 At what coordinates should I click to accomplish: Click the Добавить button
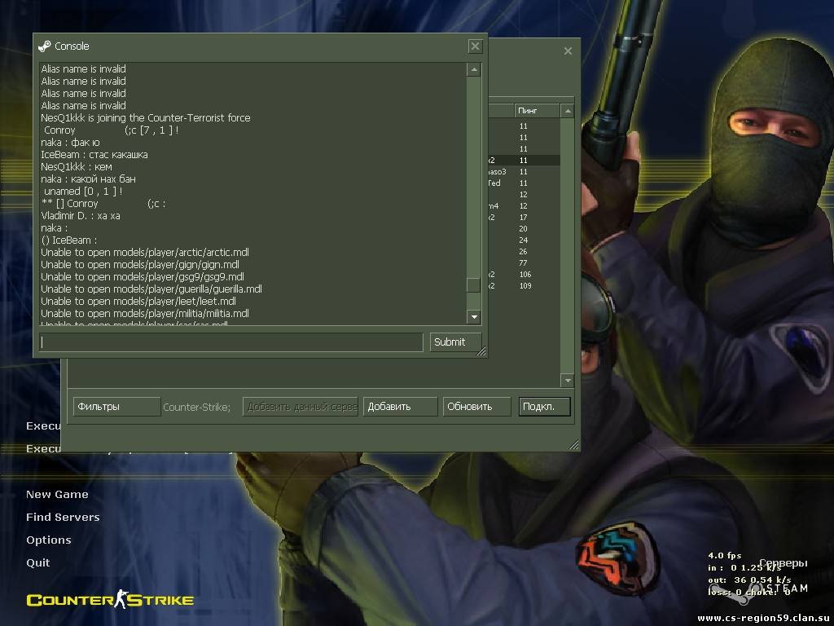tap(400, 407)
